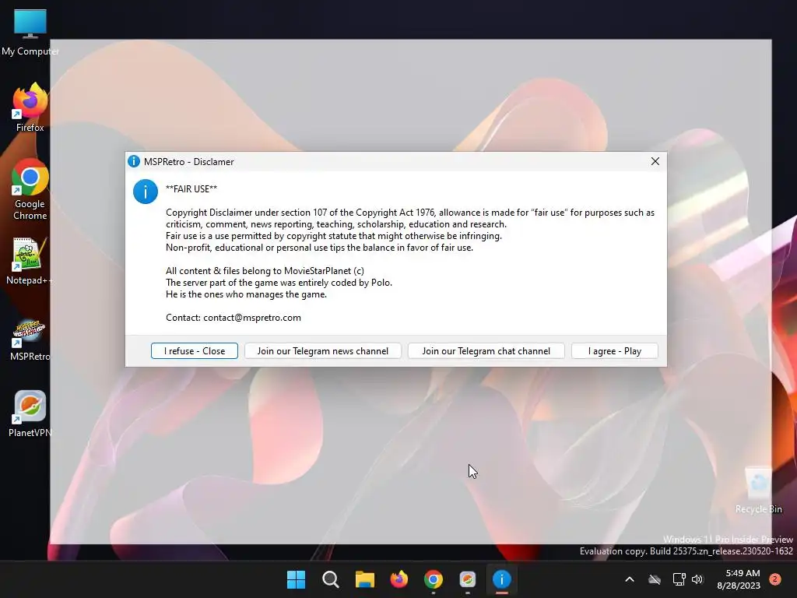
Task: Select the Notepad++ desktop shortcut
Action: (x=30, y=262)
